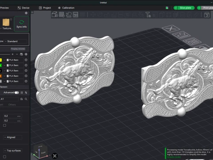
Task: Click the list icon beside Advanced toggle
Action: point(22,92)
